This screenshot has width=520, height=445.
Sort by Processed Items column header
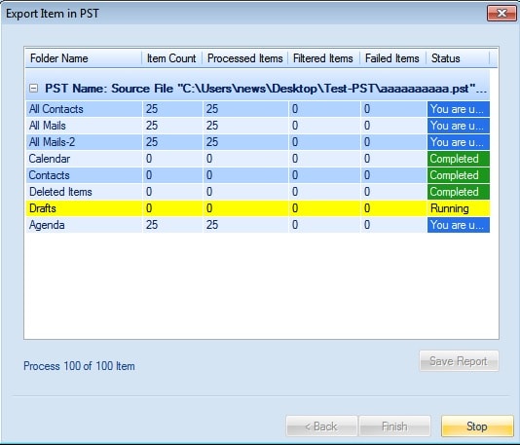[245, 58]
